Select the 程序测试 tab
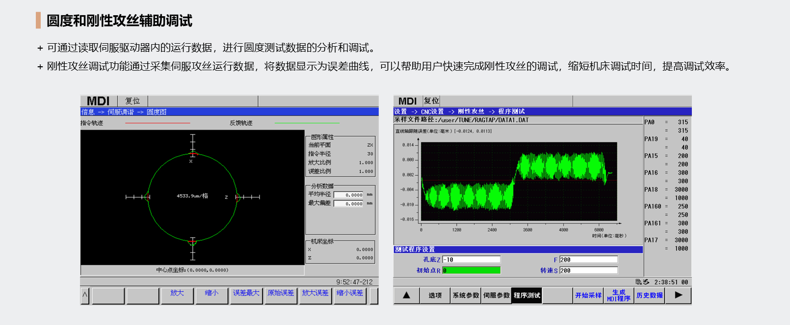The width and height of the screenshot is (790, 325). click(x=527, y=295)
